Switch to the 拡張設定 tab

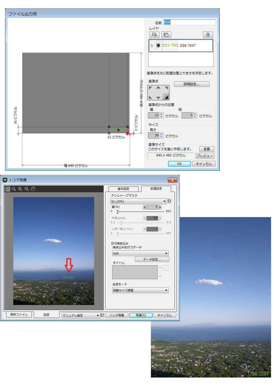pyautogui.click(x=156, y=188)
